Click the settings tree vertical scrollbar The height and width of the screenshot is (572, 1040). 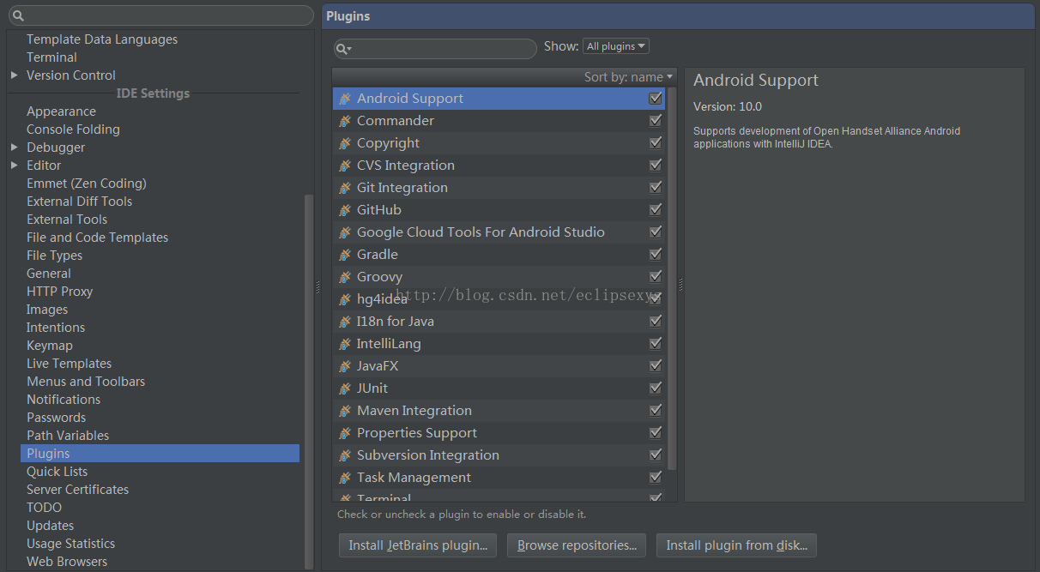pyautogui.click(x=309, y=382)
